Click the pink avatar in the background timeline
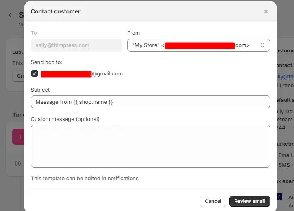 [18, 137]
